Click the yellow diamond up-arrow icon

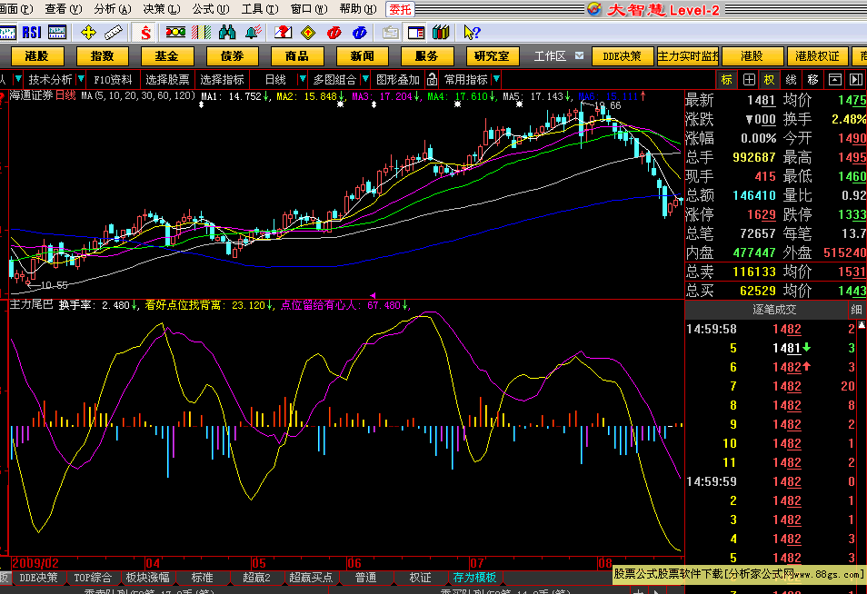(308, 33)
